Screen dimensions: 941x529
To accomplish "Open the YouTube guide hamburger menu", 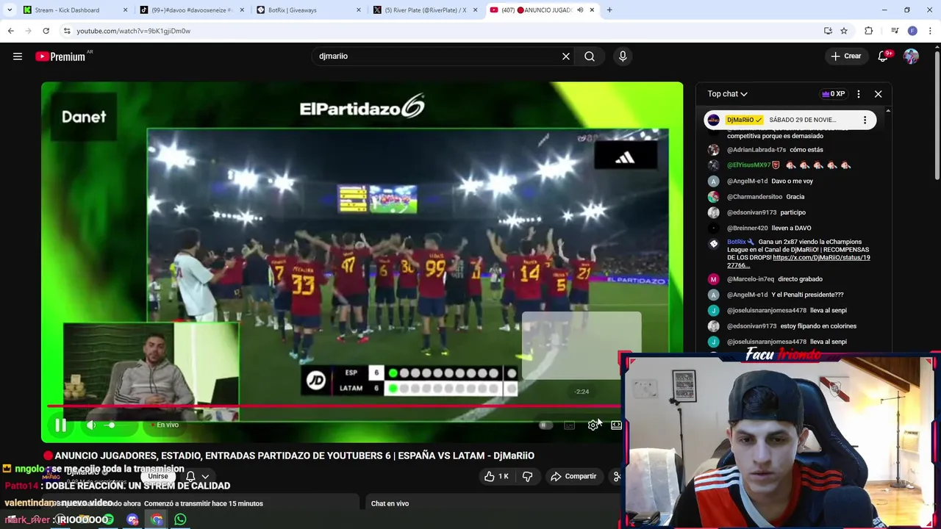I will (x=18, y=56).
